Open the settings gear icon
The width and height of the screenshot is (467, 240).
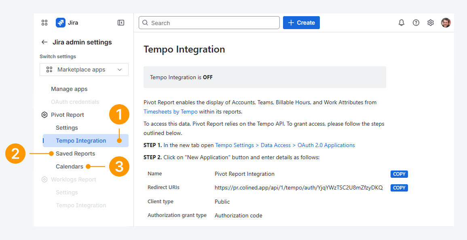[x=430, y=23]
